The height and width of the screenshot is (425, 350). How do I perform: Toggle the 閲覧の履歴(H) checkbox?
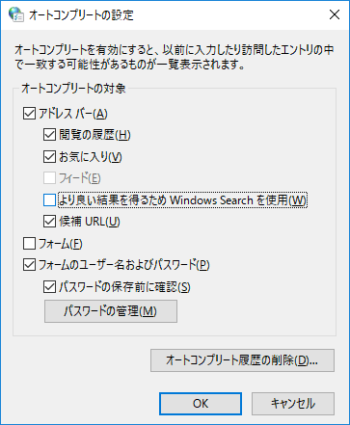point(49,135)
